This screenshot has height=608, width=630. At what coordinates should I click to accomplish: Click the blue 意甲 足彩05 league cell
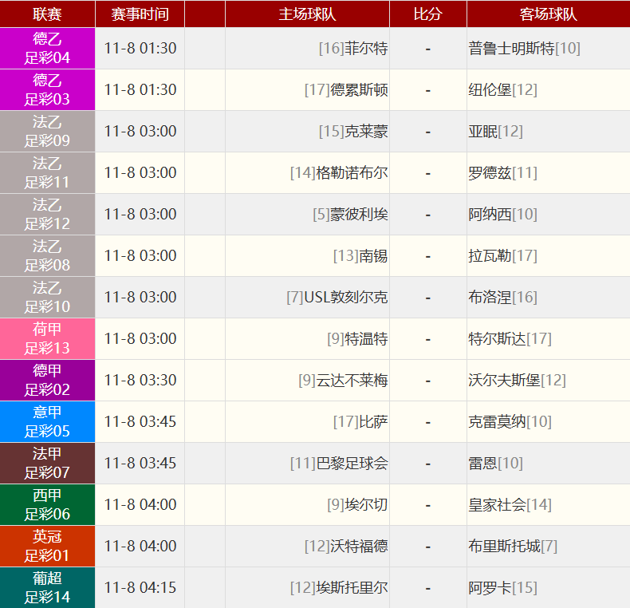click(x=47, y=422)
